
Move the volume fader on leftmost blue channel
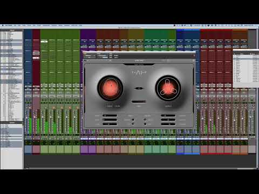[26, 117]
